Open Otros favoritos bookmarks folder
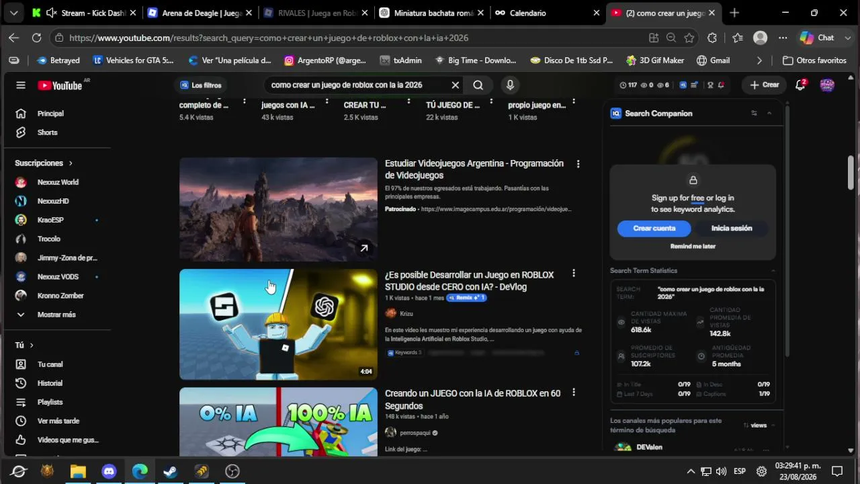This screenshot has width=860, height=484. point(814,61)
